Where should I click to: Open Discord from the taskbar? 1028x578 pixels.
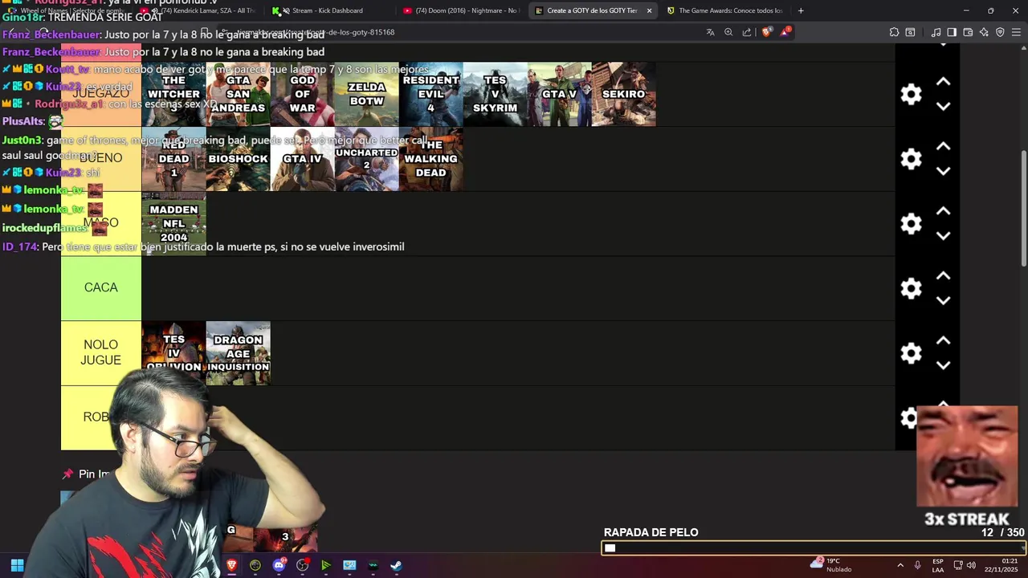[x=279, y=565]
